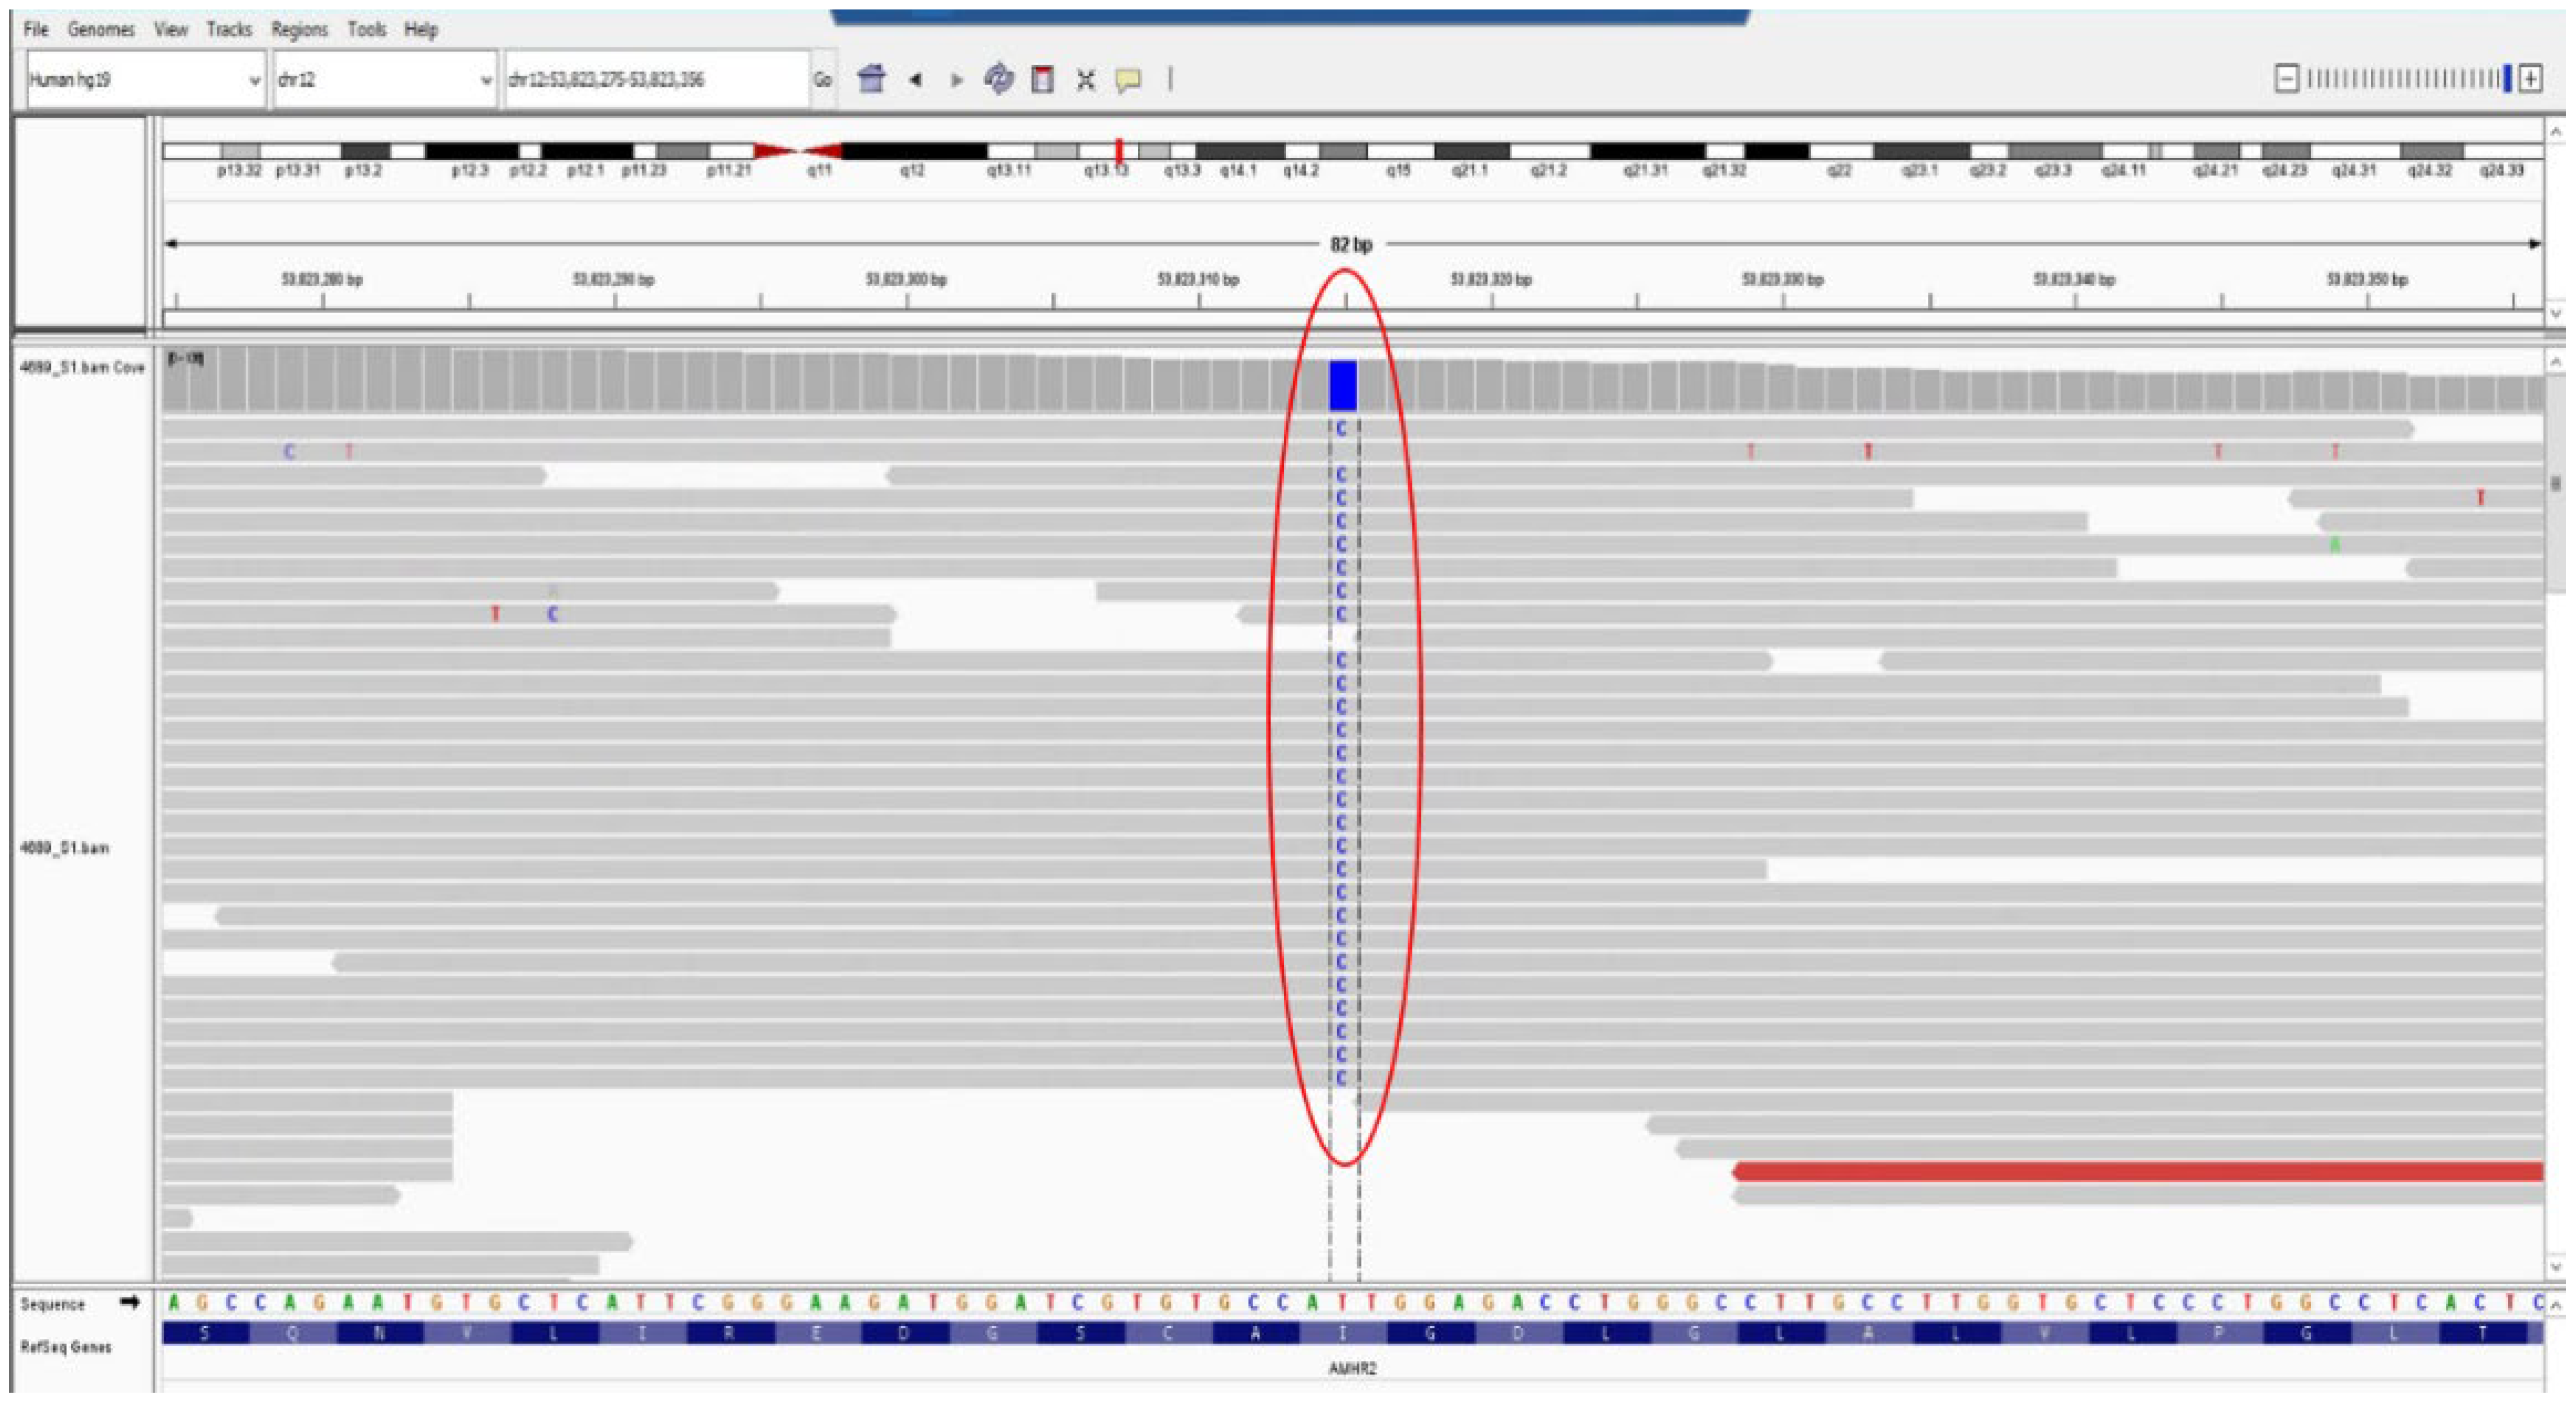2576x1401 pixels.
Task: Click the topmost C mismatch base in reads
Action: (x=1342, y=429)
